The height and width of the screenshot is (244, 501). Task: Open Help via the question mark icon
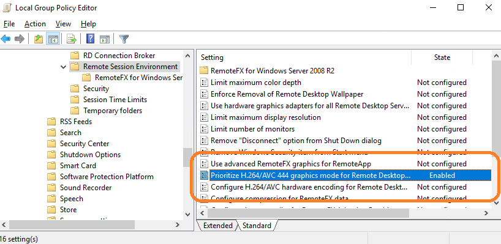91,39
